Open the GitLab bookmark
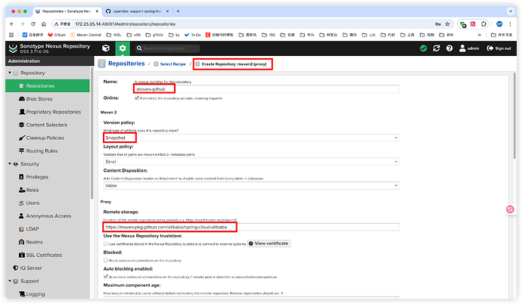The width and height of the screenshot is (522, 304). click(57, 35)
